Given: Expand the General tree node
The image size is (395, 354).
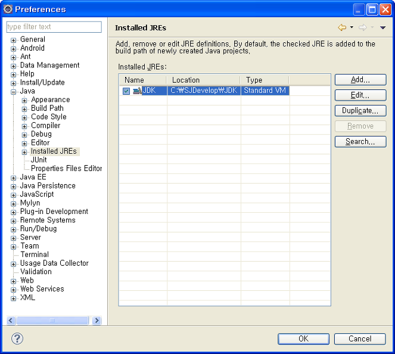Looking at the screenshot, I should [x=13, y=40].
